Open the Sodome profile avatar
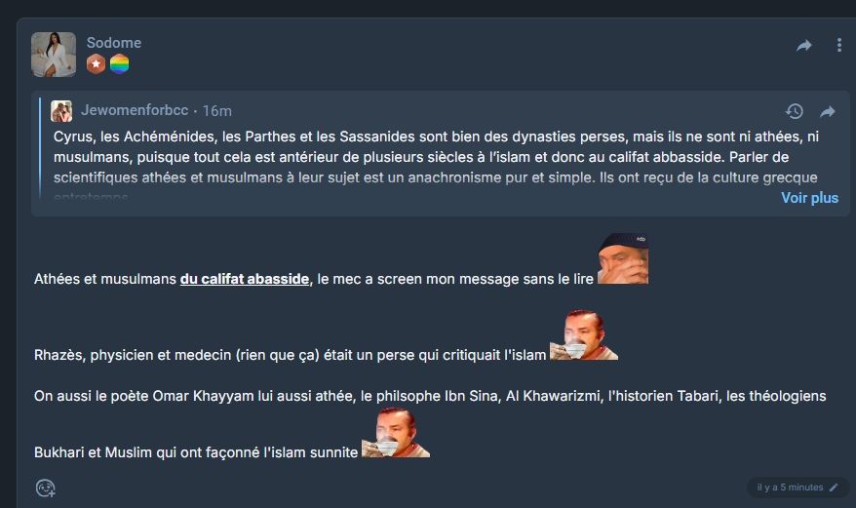 click(54, 55)
